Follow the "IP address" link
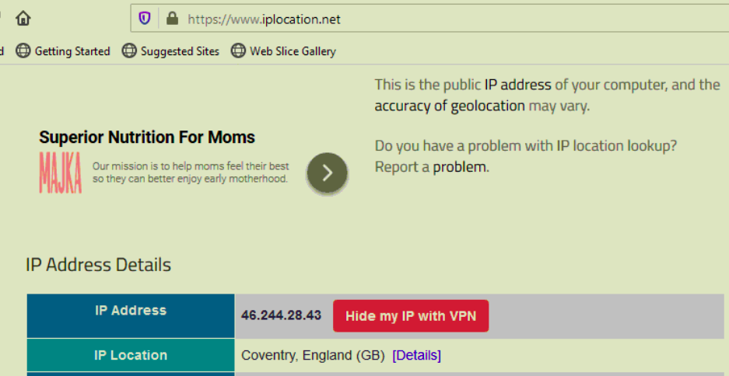The height and width of the screenshot is (376, 729). (x=517, y=85)
